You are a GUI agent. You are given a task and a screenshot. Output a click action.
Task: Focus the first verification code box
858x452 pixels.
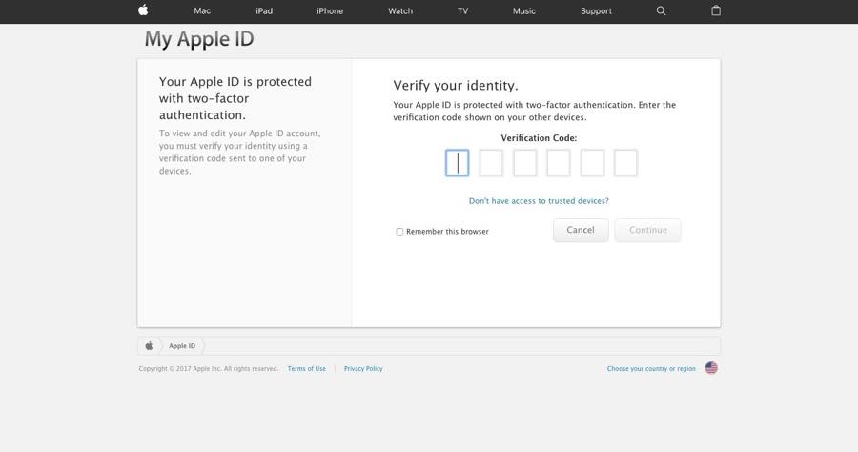click(458, 163)
